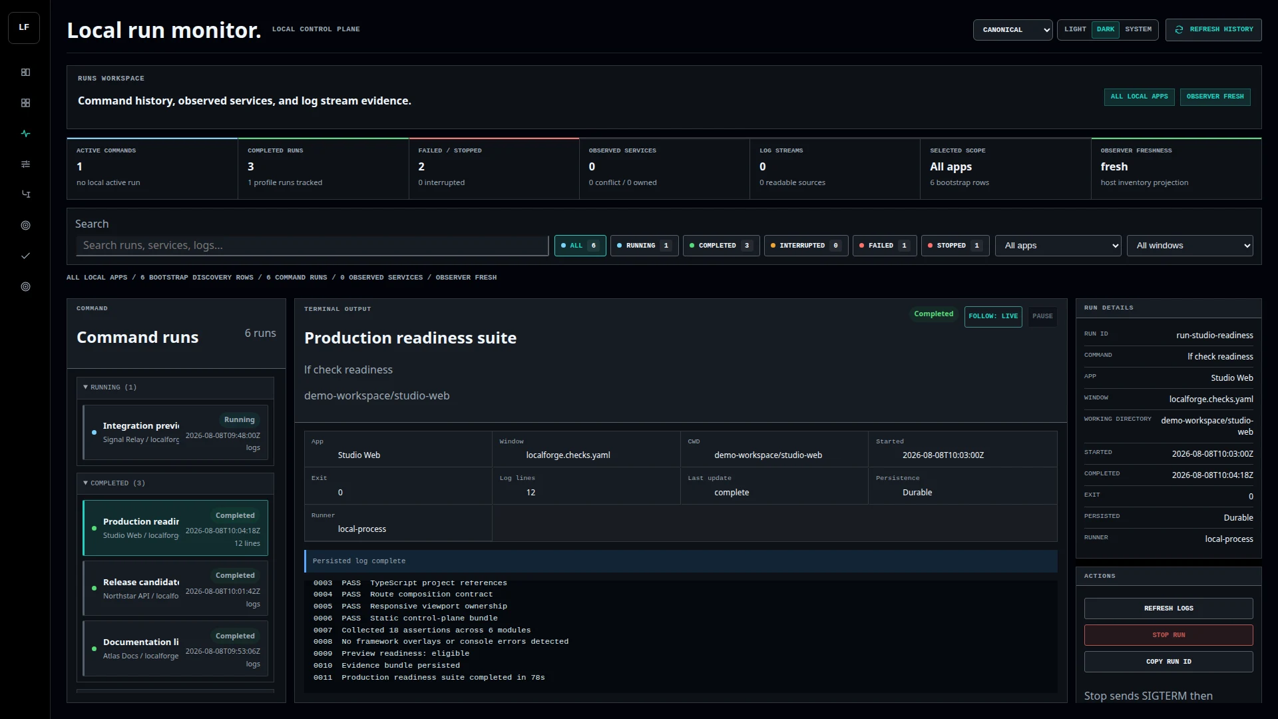Image resolution: width=1278 pixels, height=719 pixels.
Task: Open the split-panel layout icon in the sidebar
Action: (25, 72)
